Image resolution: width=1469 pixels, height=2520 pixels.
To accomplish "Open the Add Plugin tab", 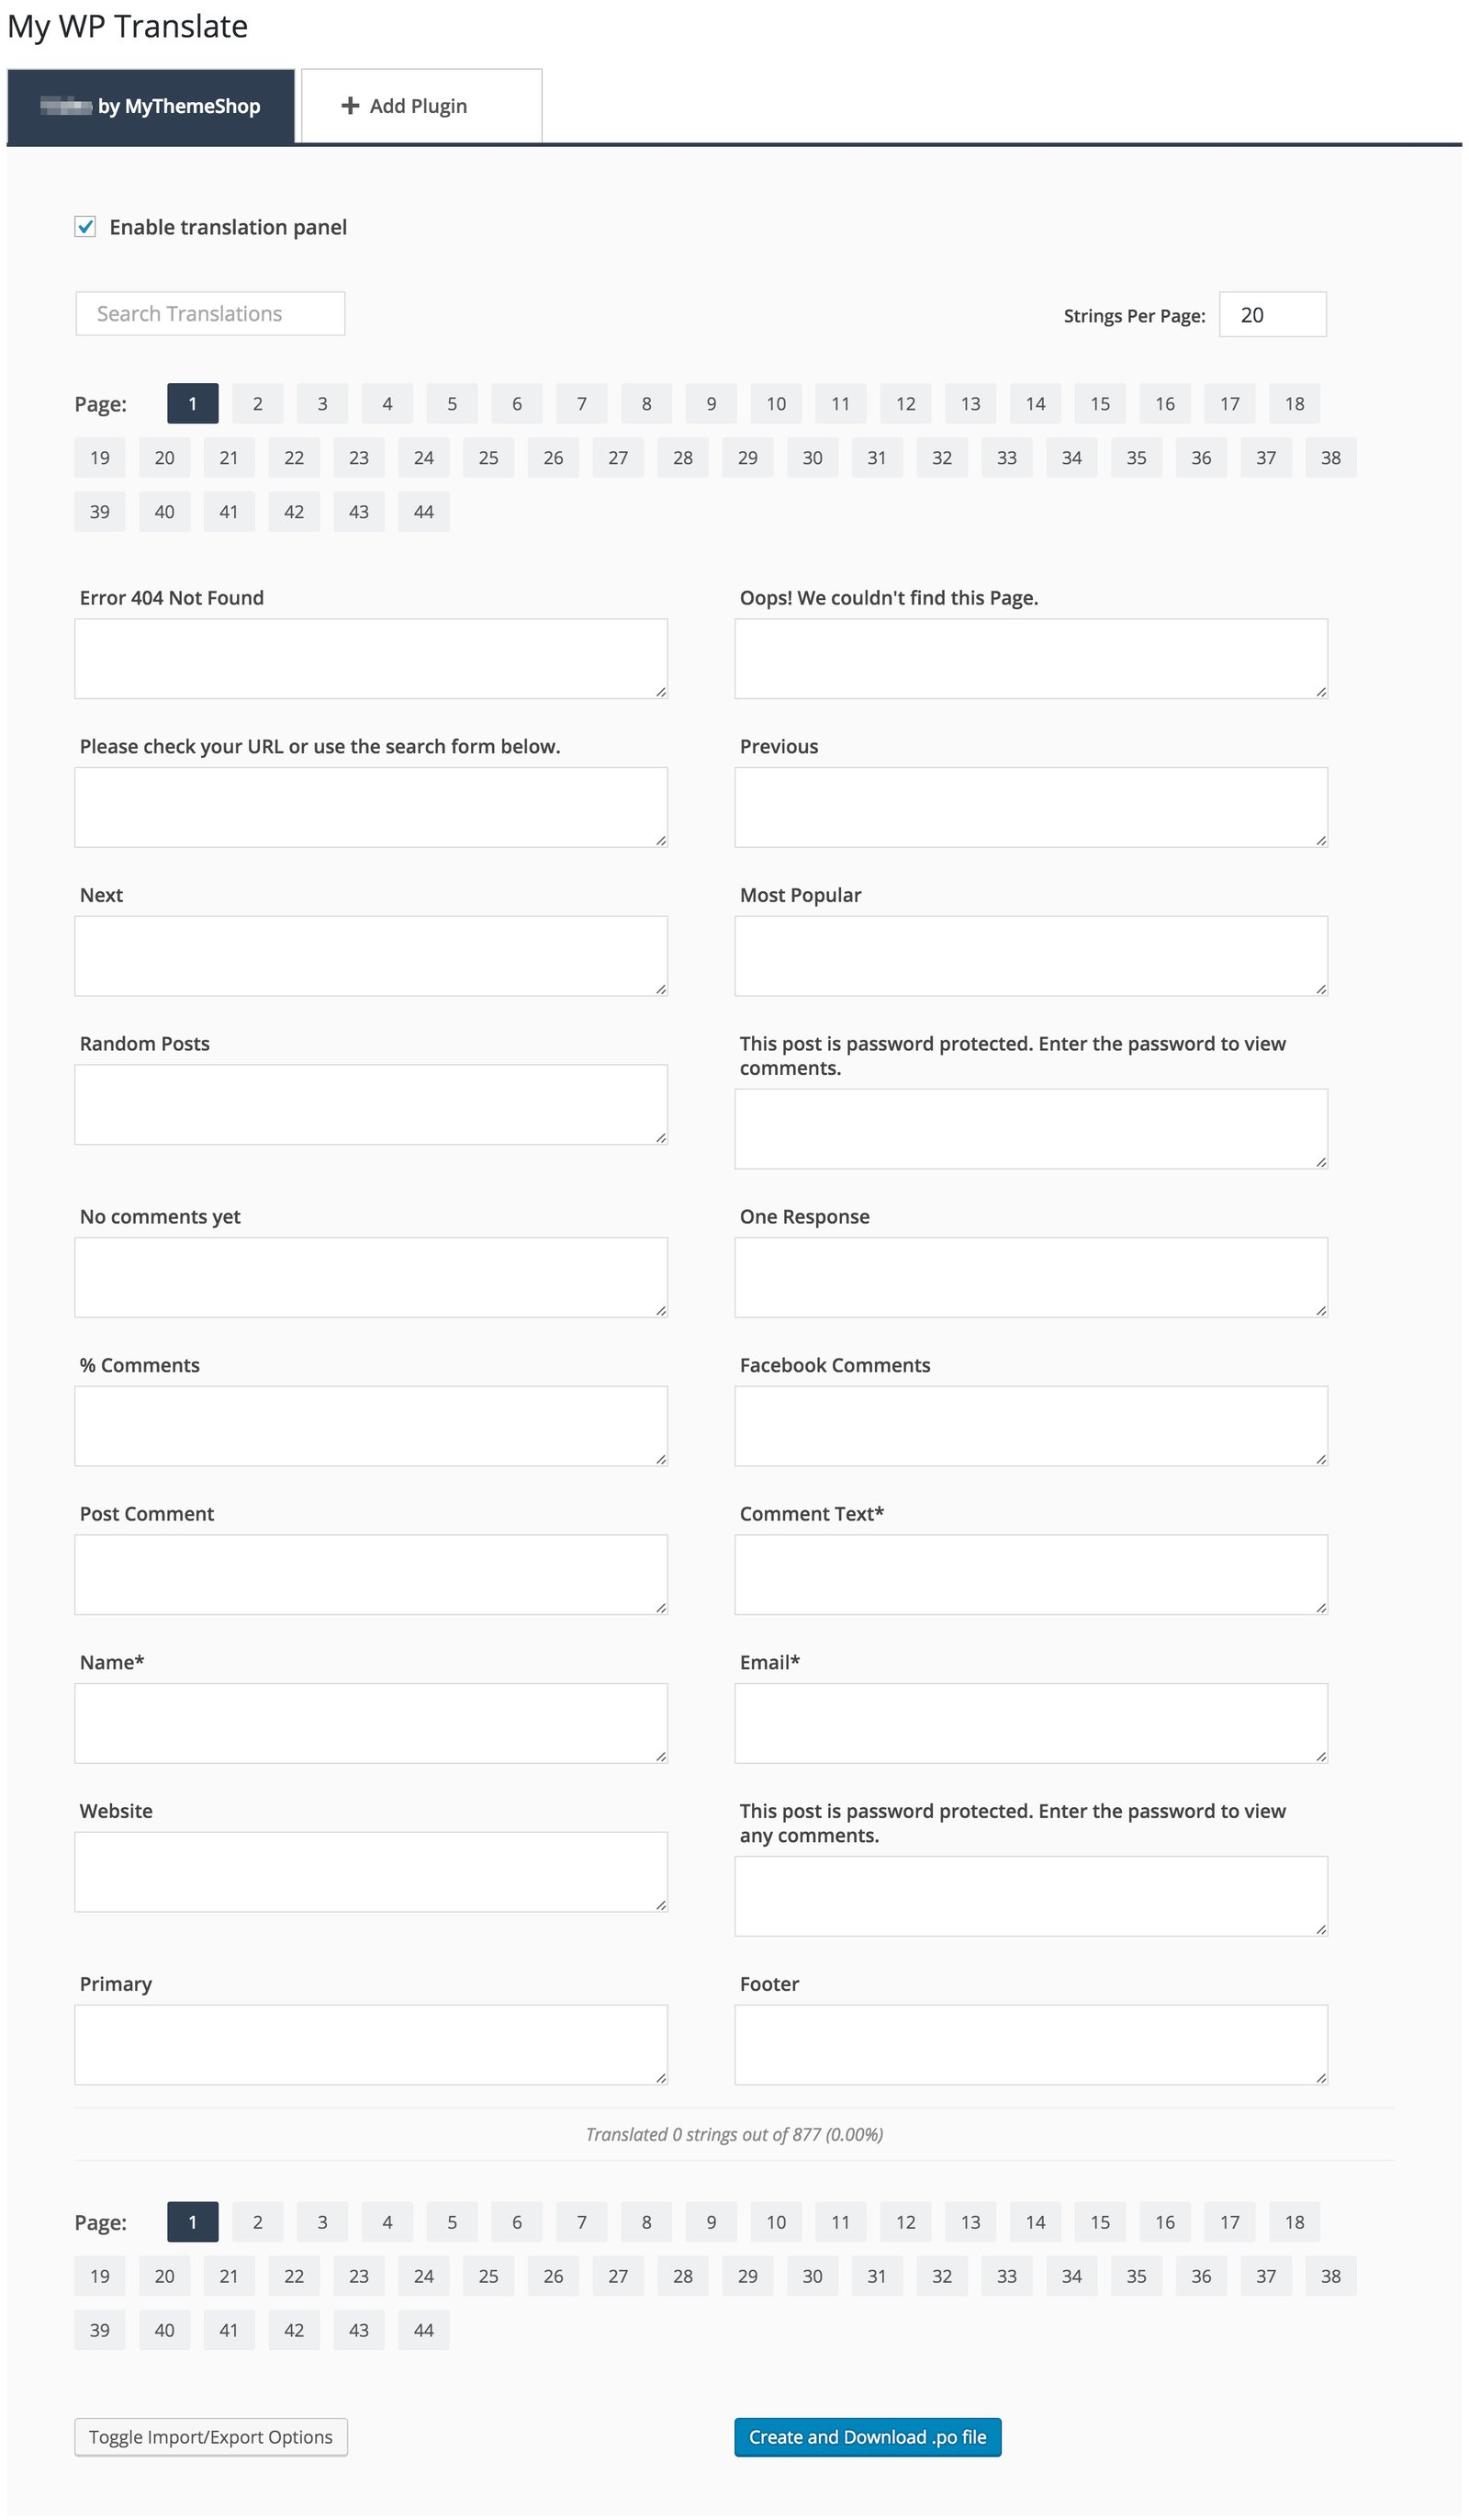I will click(x=421, y=106).
